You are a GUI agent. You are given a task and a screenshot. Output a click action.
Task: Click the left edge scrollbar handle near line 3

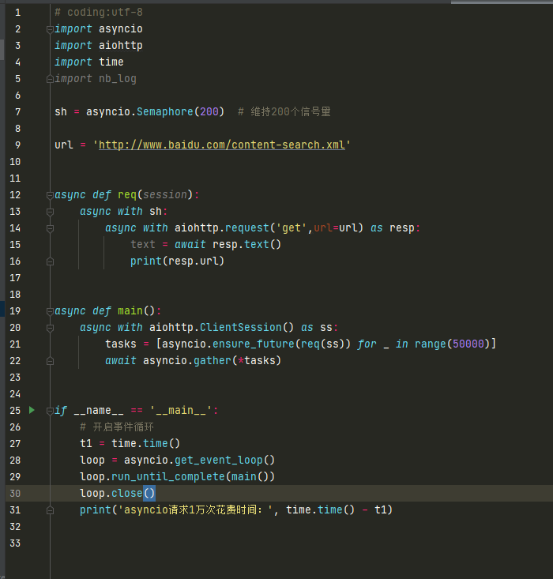click(x=2, y=50)
